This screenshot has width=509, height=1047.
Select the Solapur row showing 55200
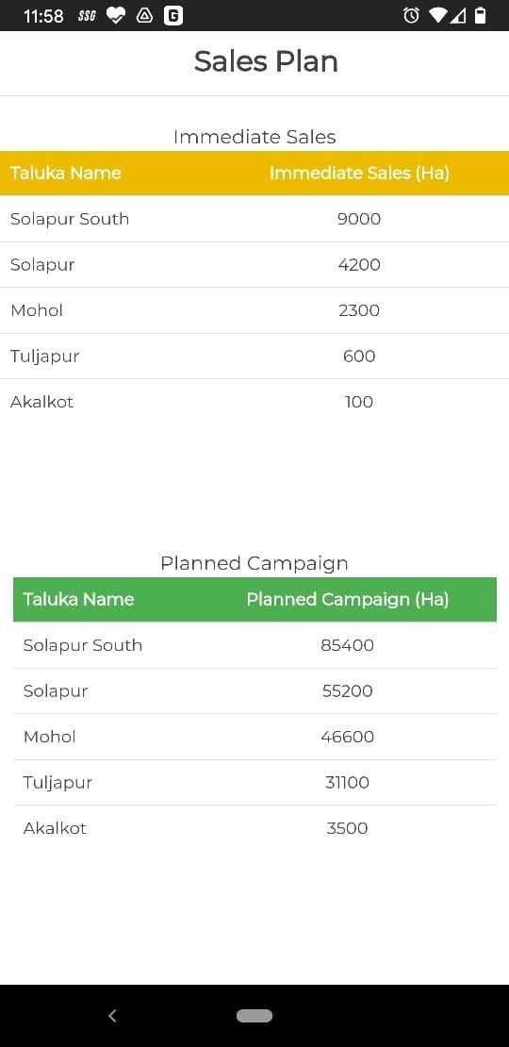click(x=254, y=691)
